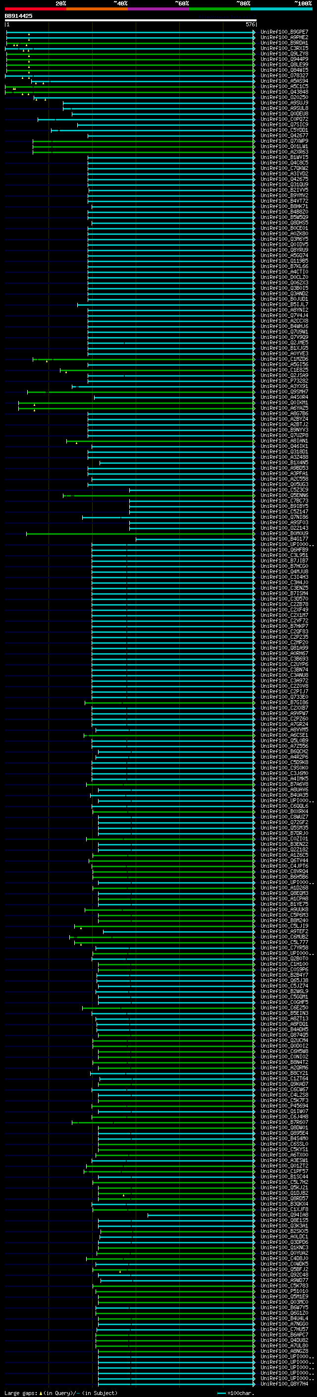
Task: Click the orange ~40% identity color segment
Action: click(x=97, y=9)
